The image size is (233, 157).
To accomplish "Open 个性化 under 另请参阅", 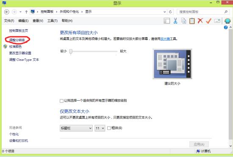I will (x=14, y=134).
